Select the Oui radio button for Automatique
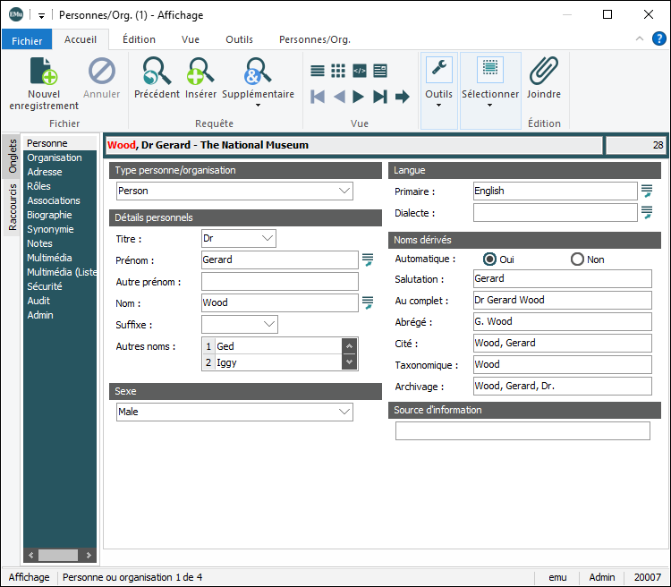This screenshot has height=587, width=671. 489,259
